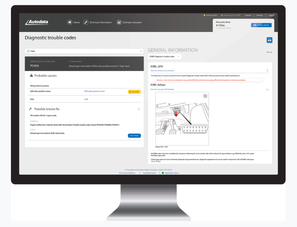The width and height of the screenshot is (297, 227).
Task: Click the GENERAL INFORMATION heading
Action: [173, 50]
